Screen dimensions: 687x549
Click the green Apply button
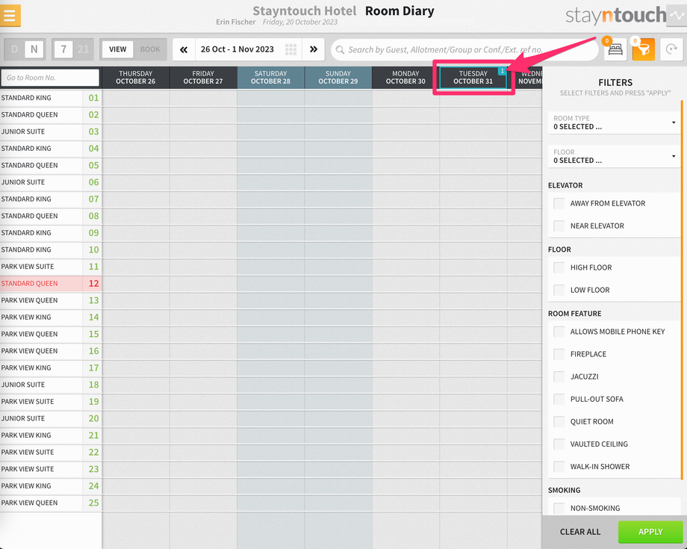point(650,532)
